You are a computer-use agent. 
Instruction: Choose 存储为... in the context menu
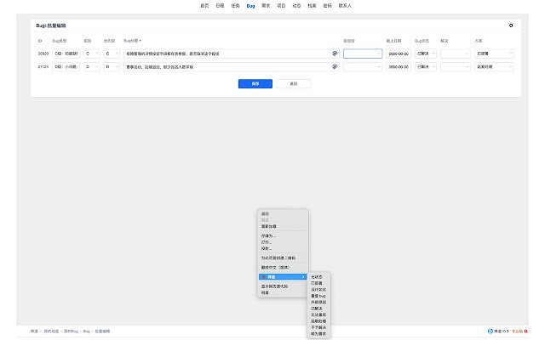click(x=283, y=236)
